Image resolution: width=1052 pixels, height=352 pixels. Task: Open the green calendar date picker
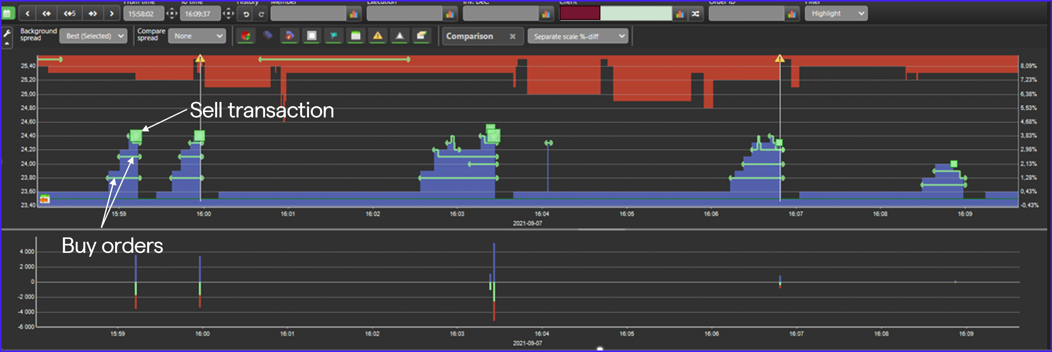click(x=7, y=13)
